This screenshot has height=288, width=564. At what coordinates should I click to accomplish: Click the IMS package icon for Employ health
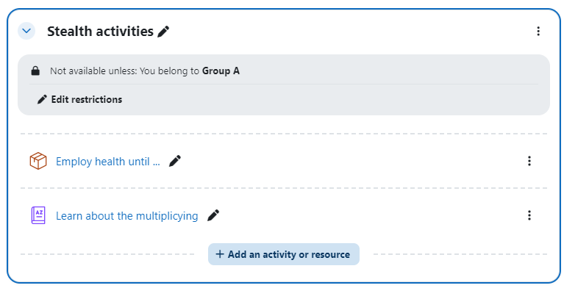[x=38, y=161]
